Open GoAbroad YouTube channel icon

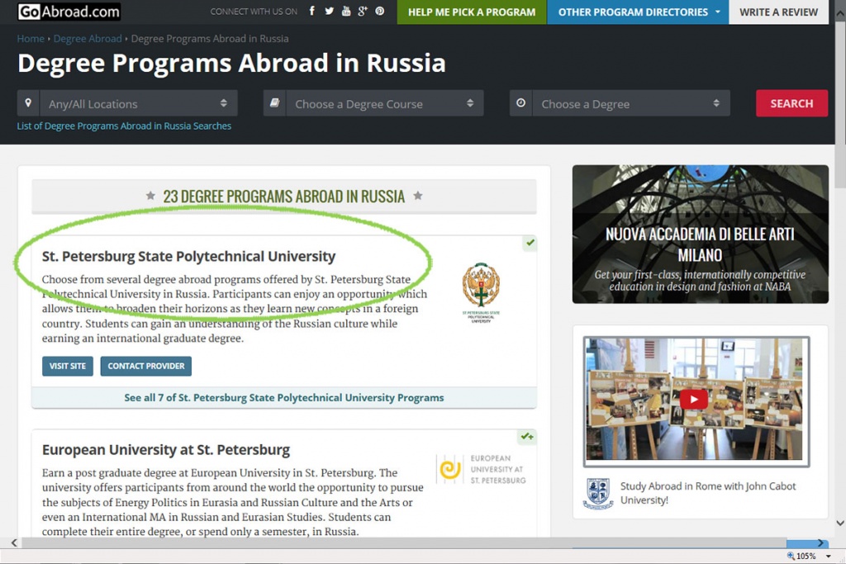tap(346, 12)
